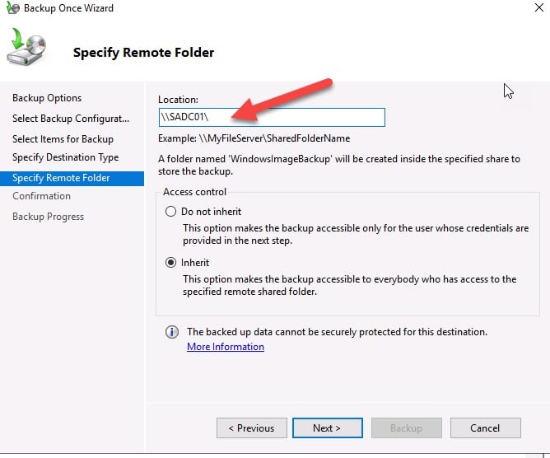Open the Backup Options step
This screenshot has width=550, height=458.
(x=47, y=98)
